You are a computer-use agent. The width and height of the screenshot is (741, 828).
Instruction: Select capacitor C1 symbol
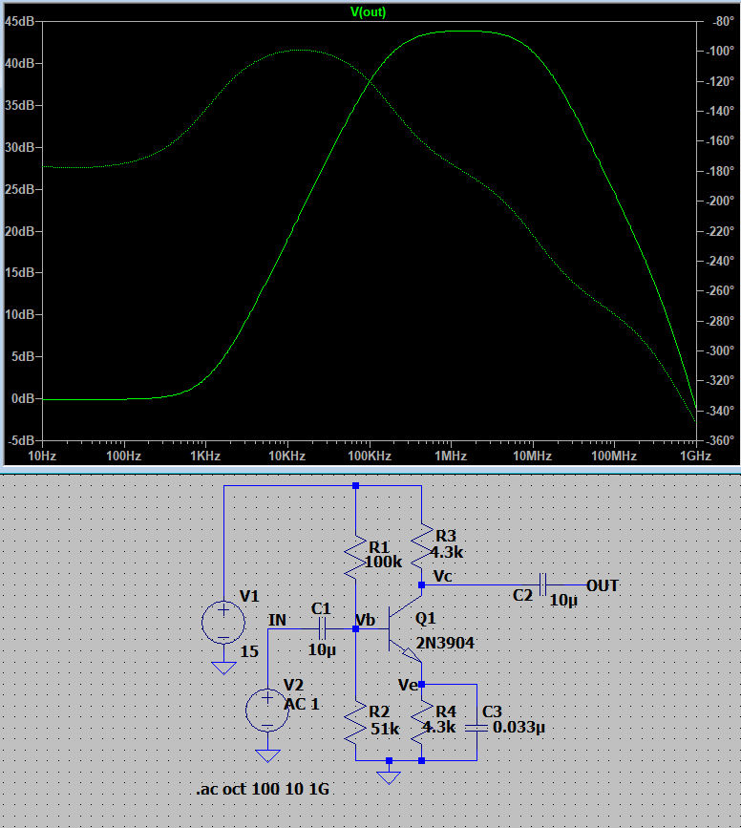point(322,629)
